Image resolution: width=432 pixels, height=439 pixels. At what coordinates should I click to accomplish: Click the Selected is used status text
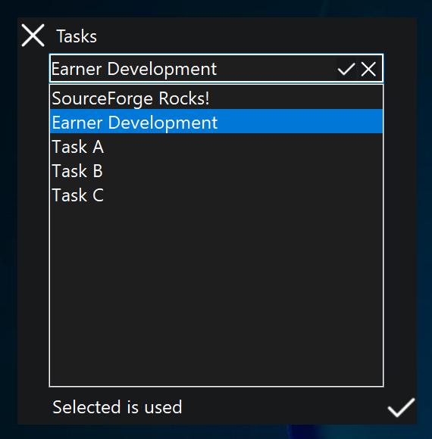tap(117, 407)
